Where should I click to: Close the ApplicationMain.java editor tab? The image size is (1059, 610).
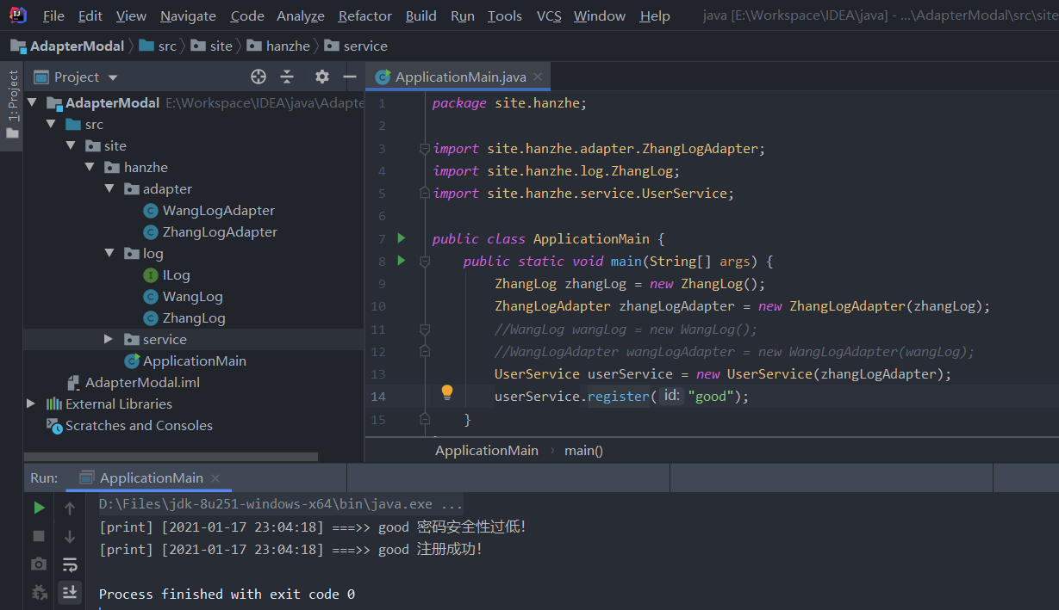click(539, 77)
